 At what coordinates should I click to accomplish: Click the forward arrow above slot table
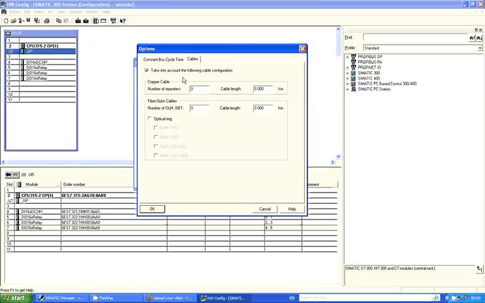[15, 175]
